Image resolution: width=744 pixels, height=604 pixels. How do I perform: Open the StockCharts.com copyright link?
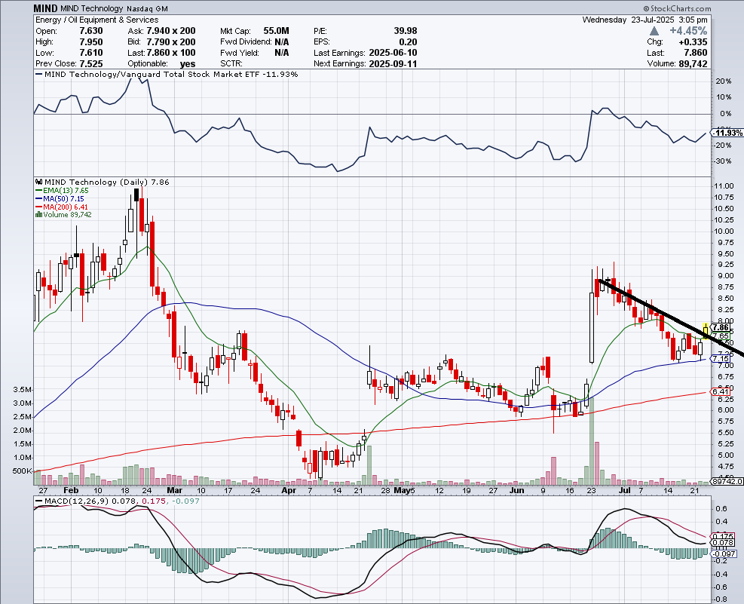[677, 8]
